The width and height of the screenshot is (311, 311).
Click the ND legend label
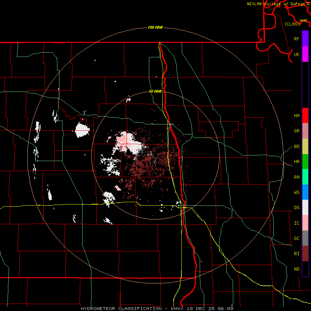(x=297, y=269)
